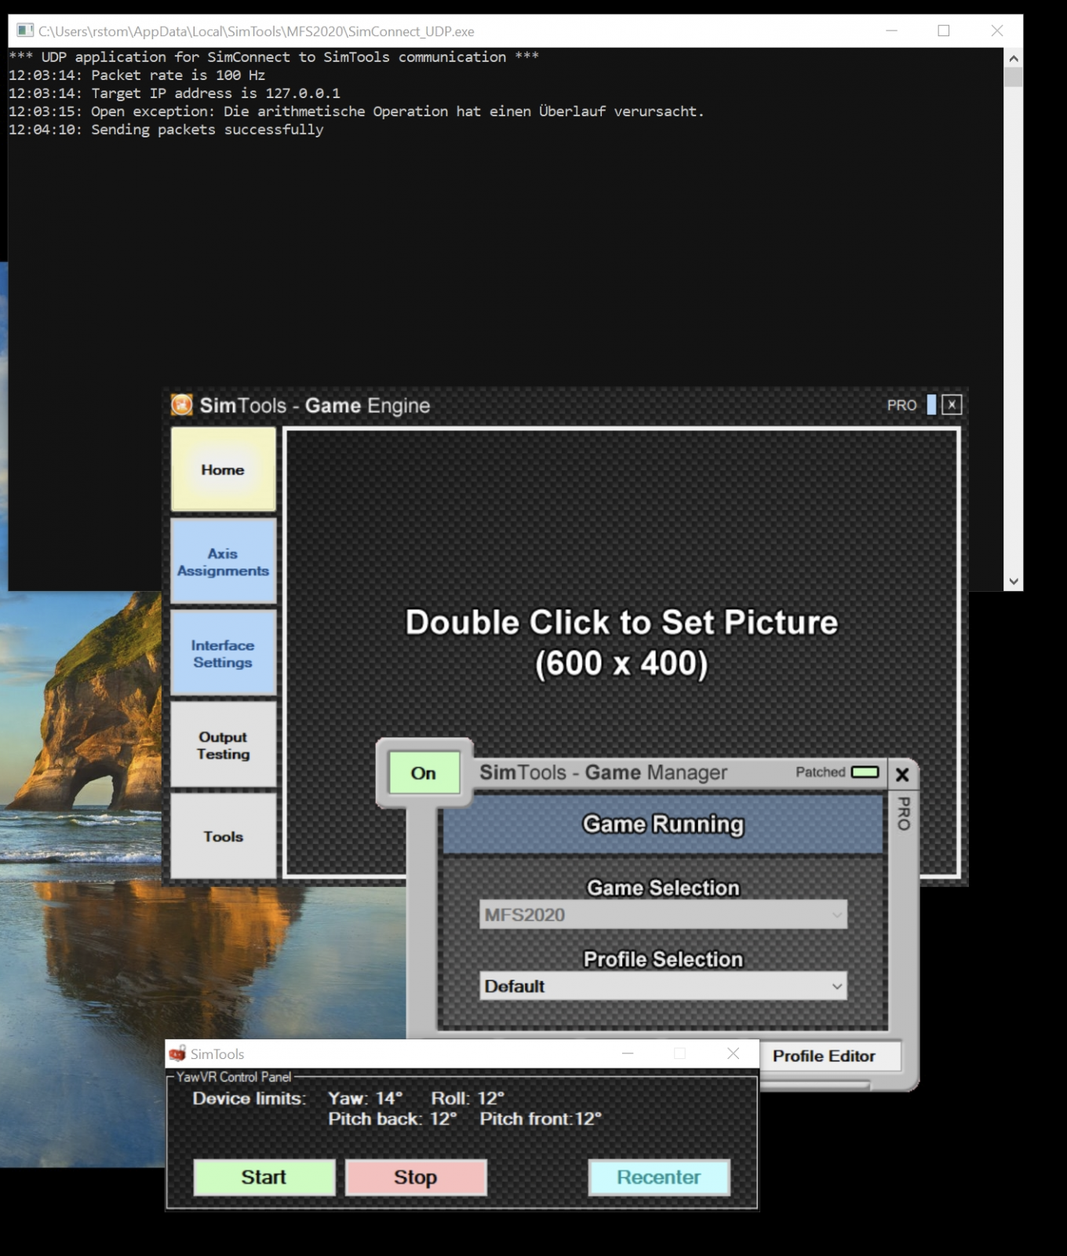Minimize the SimConnect_UDP console window
The height and width of the screenshot is (1256, 1067).
(891, 31)
